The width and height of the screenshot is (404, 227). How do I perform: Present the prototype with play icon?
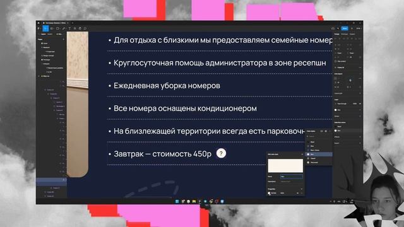352,28
